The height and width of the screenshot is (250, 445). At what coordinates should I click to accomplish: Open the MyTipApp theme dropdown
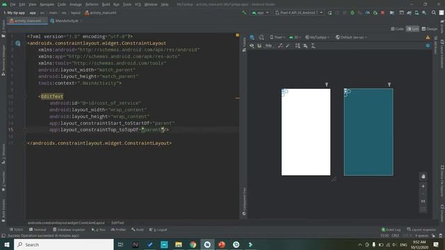point(317,37)
